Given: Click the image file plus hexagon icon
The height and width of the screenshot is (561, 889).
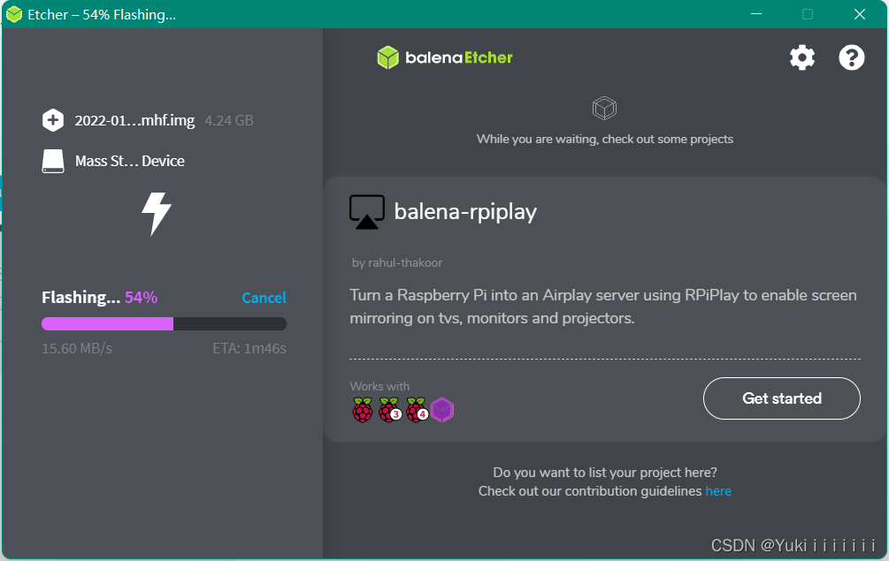Looking at the screenshot, I should [x=53, y=120].
